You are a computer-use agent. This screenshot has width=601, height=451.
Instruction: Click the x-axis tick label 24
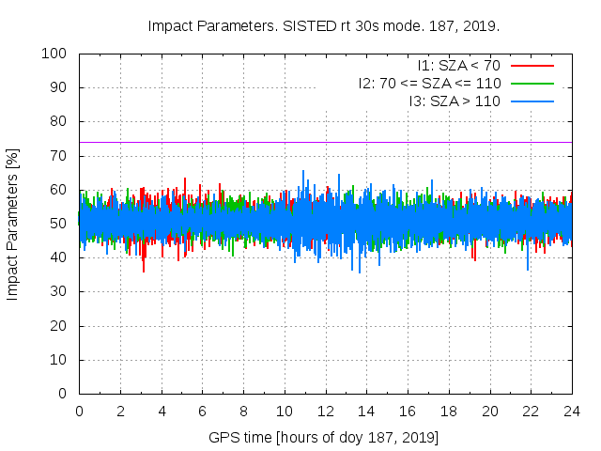[572, 412]
